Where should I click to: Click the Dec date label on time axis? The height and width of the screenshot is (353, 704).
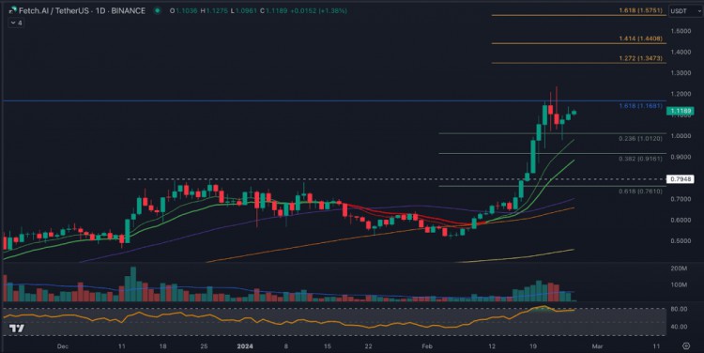point(62,346)
